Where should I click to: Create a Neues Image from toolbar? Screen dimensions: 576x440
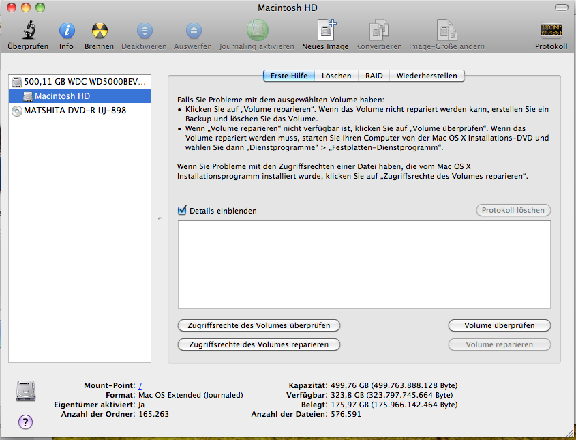325,31
